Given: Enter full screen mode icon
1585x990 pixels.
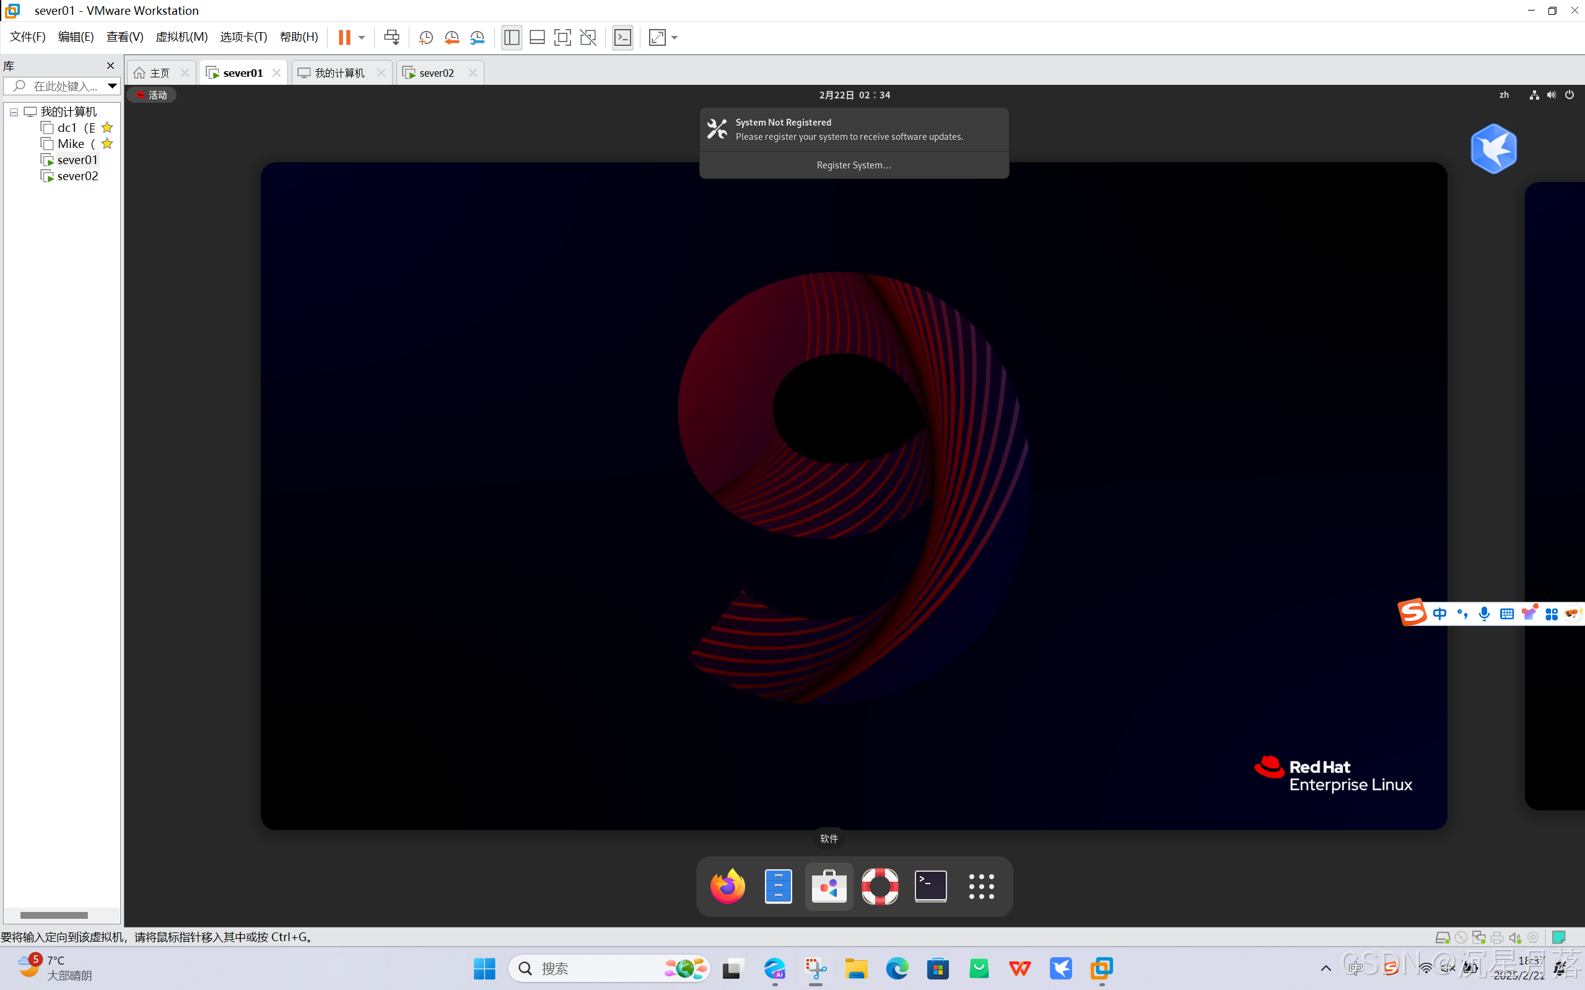Looking at the screenshot, I should click(x=562, y=37).
